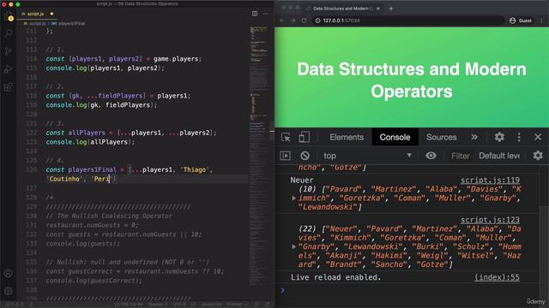Open the Accounts icon in the activity bar
549x308 pixels.
[x=9, y=273]
